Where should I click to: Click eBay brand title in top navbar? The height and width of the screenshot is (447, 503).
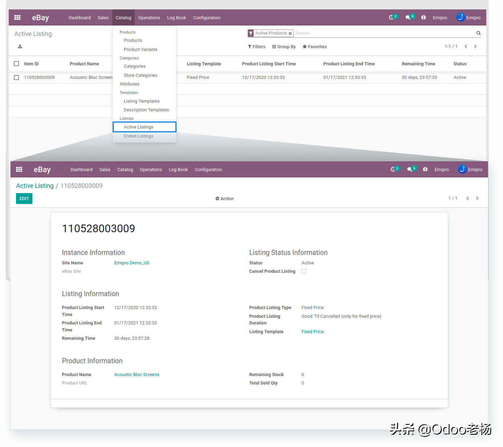click(x=40, y=17)
